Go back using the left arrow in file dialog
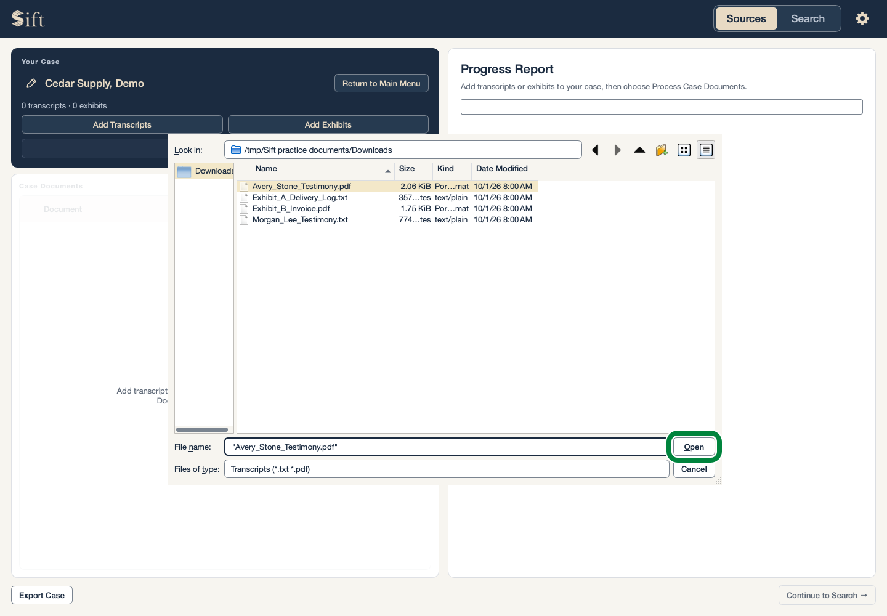Image resolution: width=887 pixels, height=616 pixels. tap(595, 150)
